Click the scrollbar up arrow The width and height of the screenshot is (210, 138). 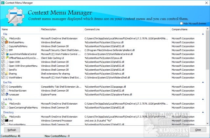click(207, 29)
